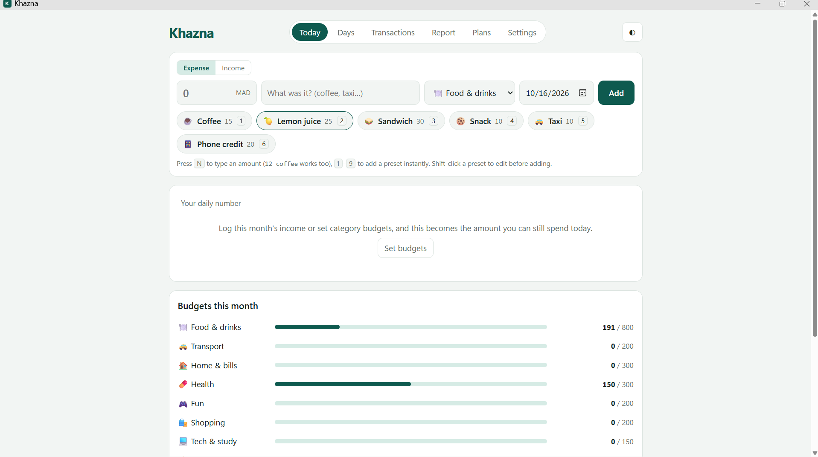Viewport: 818px width, 457px height.
Task: Click the Taxi preset car icon
Action: [539, 121]
